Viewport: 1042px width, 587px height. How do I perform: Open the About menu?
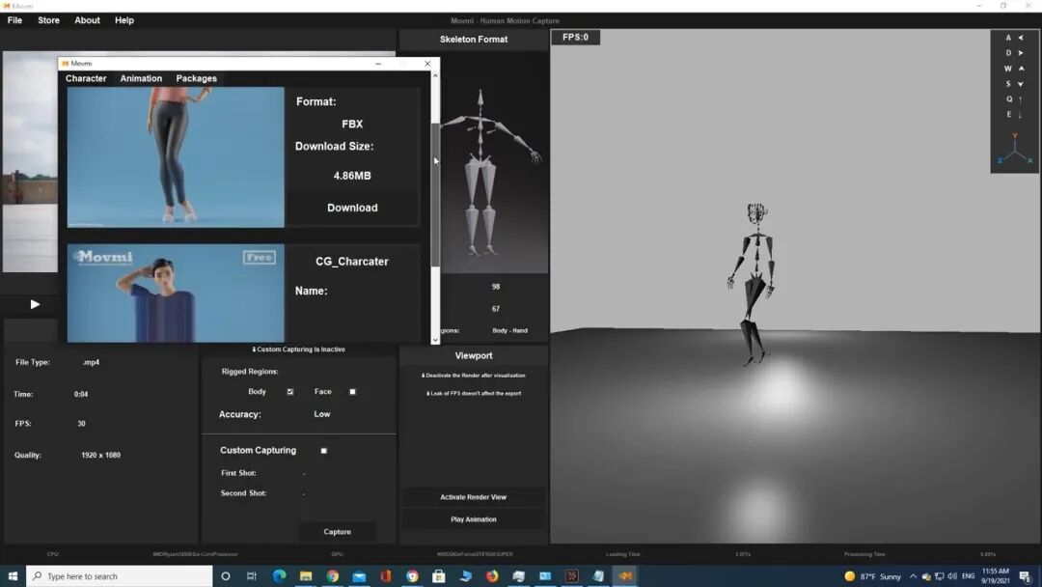coord(87,20)
